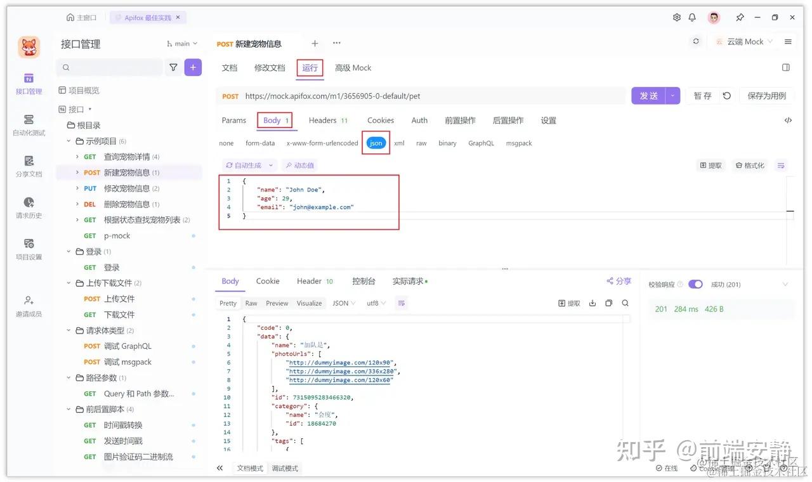This screenshot has width=812, height=482.
Task: Open the 云端 Mock environment dropdown
Action: pos(746,41)
